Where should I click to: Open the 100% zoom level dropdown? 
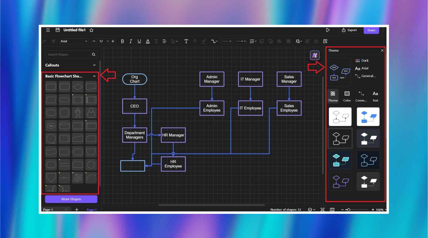(381, 210)
